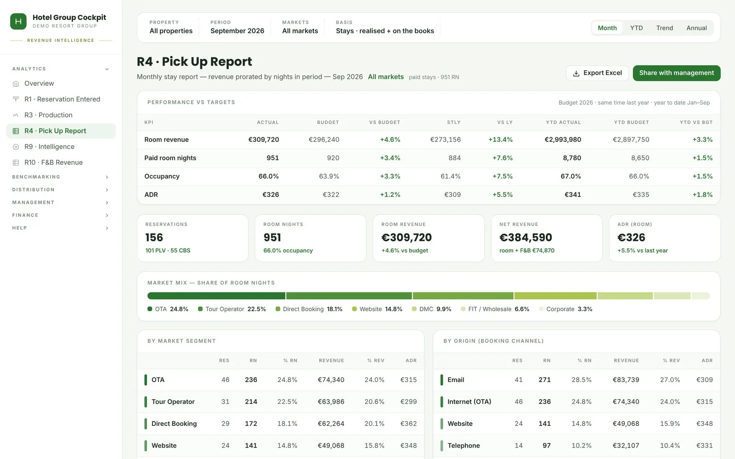Expand the Finance section
This screenshot has height=459, width=735.
point(61,215)
